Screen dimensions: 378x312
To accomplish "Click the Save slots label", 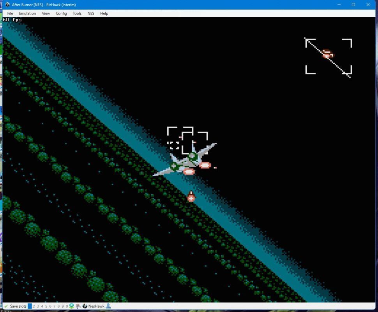I will click(18, 306).
